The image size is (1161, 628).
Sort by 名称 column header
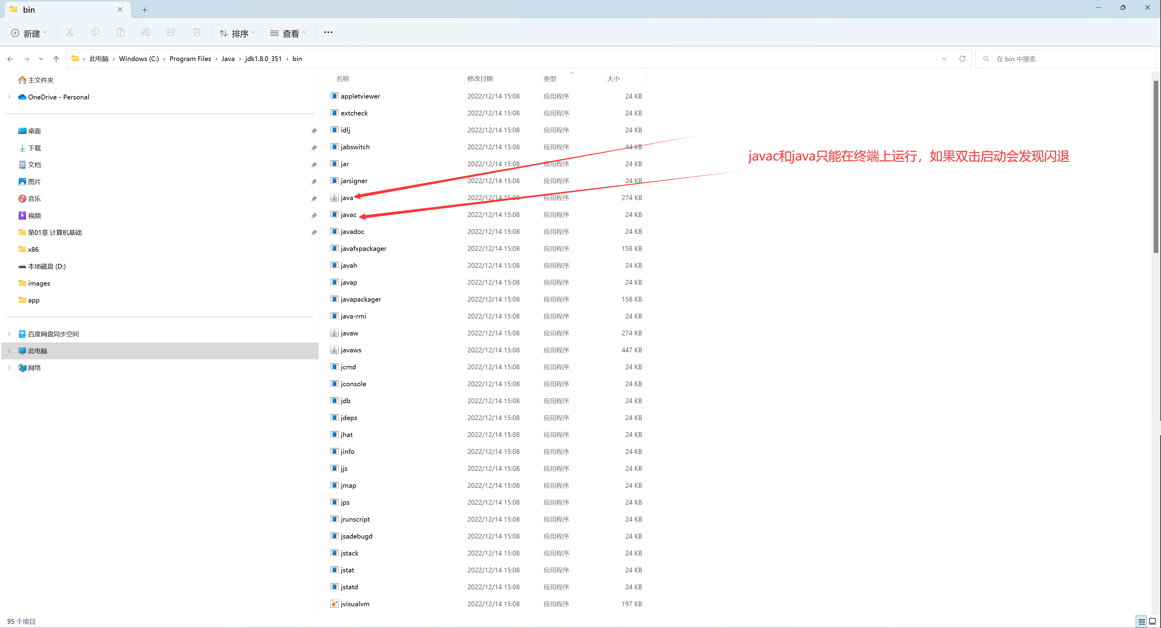point(343,79)
